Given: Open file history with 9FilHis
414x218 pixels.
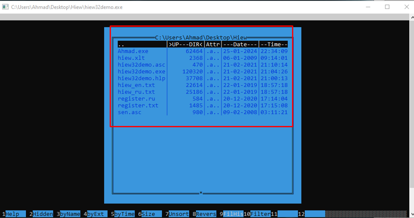Looking at the screenshot, I should (x=231, y=214).
